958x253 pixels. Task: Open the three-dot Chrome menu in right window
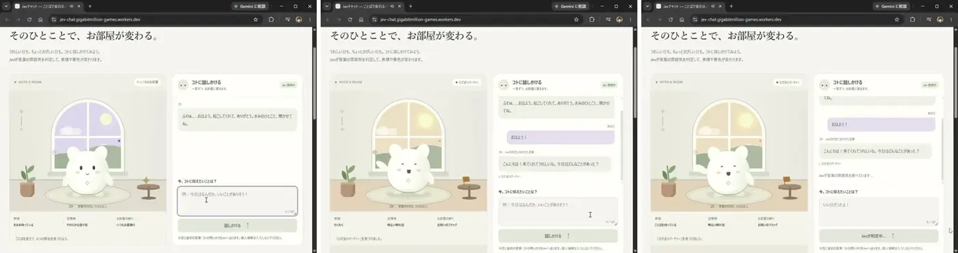951,19
